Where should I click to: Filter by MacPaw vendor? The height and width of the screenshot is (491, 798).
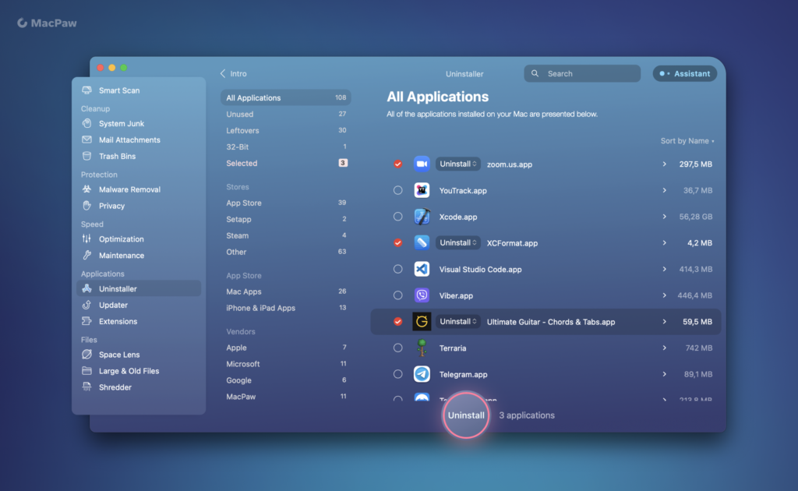coord(285,397)
